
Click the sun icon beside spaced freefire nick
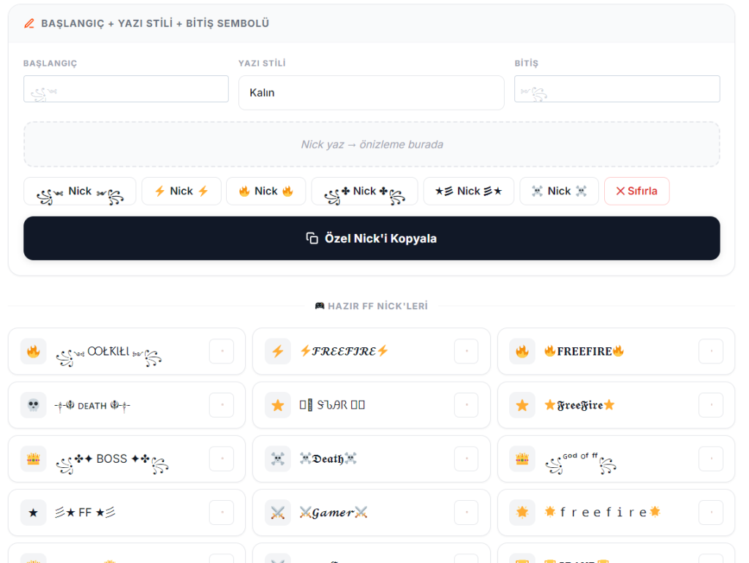coord(522,513)
